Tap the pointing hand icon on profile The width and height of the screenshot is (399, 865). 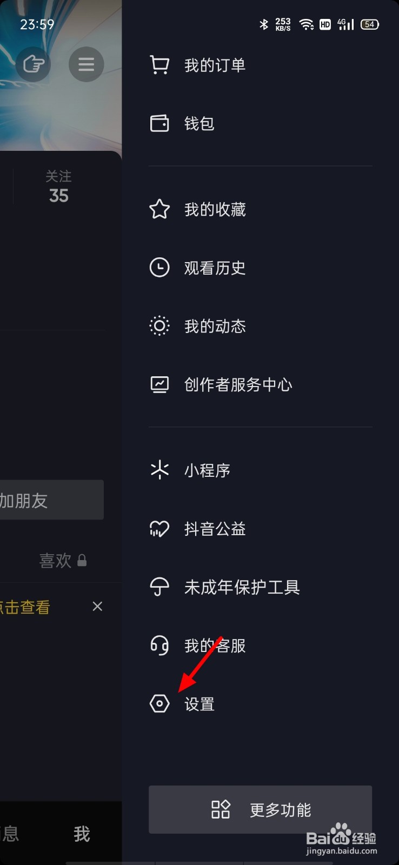(x=34, y=65)
